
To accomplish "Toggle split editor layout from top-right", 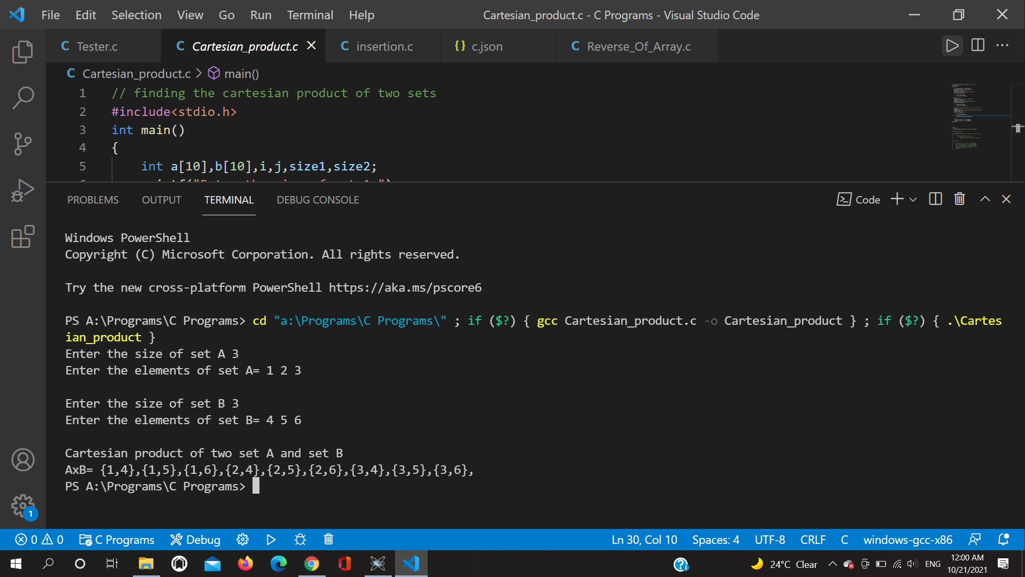I will tap(977, 46).
